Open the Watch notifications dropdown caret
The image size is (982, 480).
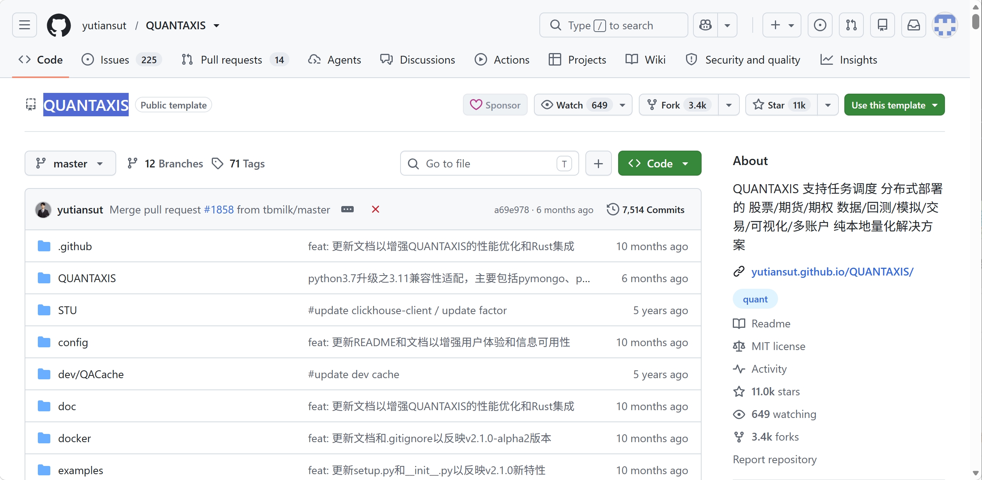click(x=623, y=105)
